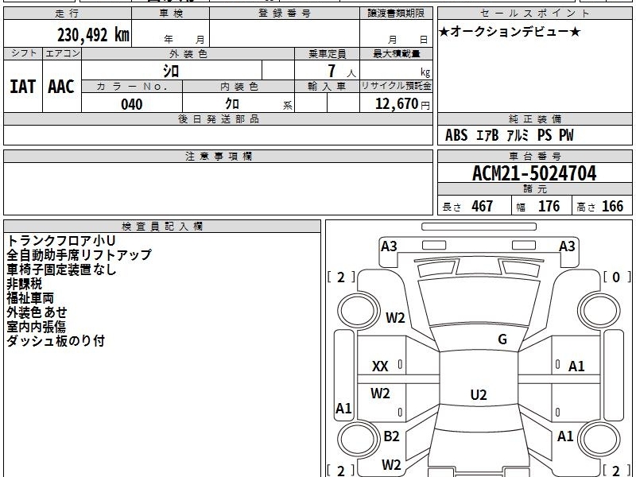The height and width of the screenshot is (477, 636).
Task: Click the 譲渡書類期限 header
Action: 396,14
